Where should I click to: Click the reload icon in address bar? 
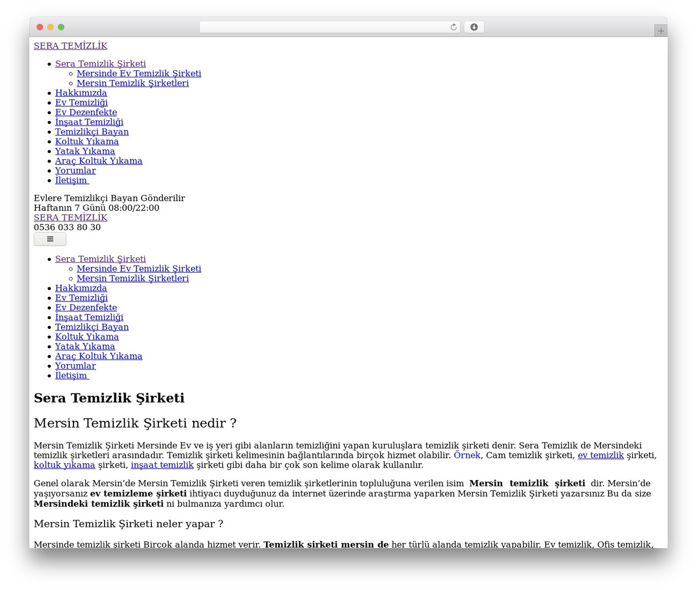(x=453, y=27)
